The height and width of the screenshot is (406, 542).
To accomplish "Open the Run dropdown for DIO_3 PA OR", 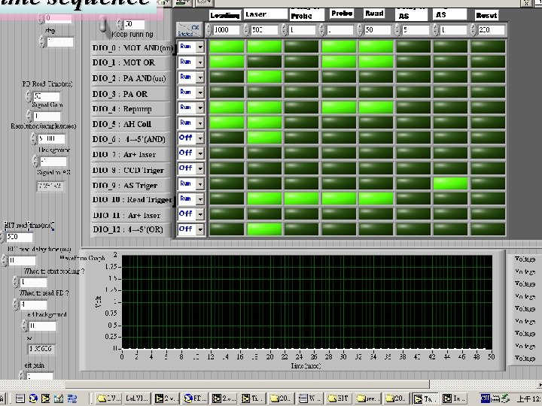I will pyautogui.click(x=190, y=92).
